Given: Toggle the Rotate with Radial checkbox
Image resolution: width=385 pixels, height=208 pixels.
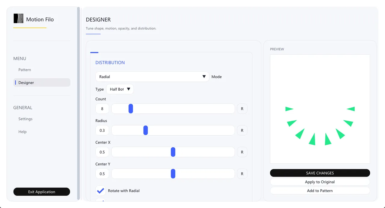Looking at the screenshot, I should 100,191.
